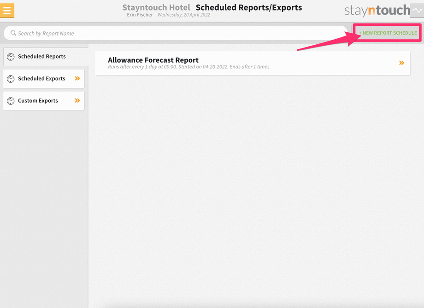Click the "Runs after every 1 day" schedule description
The width and height of the screenshot is (424, 308).
tap(189, 66)
